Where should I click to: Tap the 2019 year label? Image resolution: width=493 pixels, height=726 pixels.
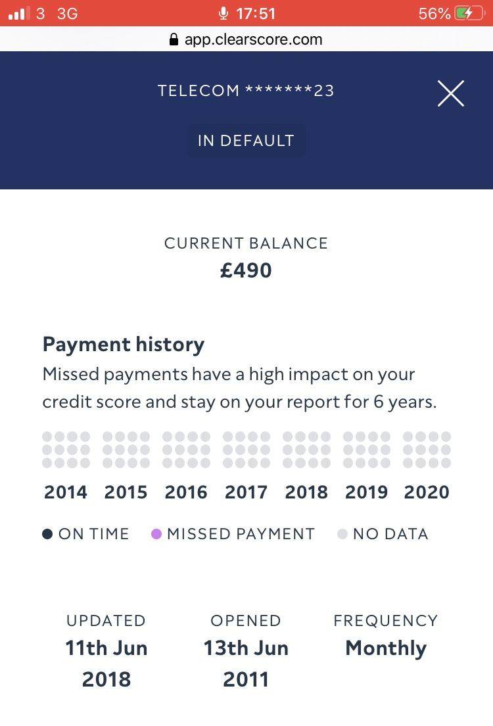click(x=366, y=492)
